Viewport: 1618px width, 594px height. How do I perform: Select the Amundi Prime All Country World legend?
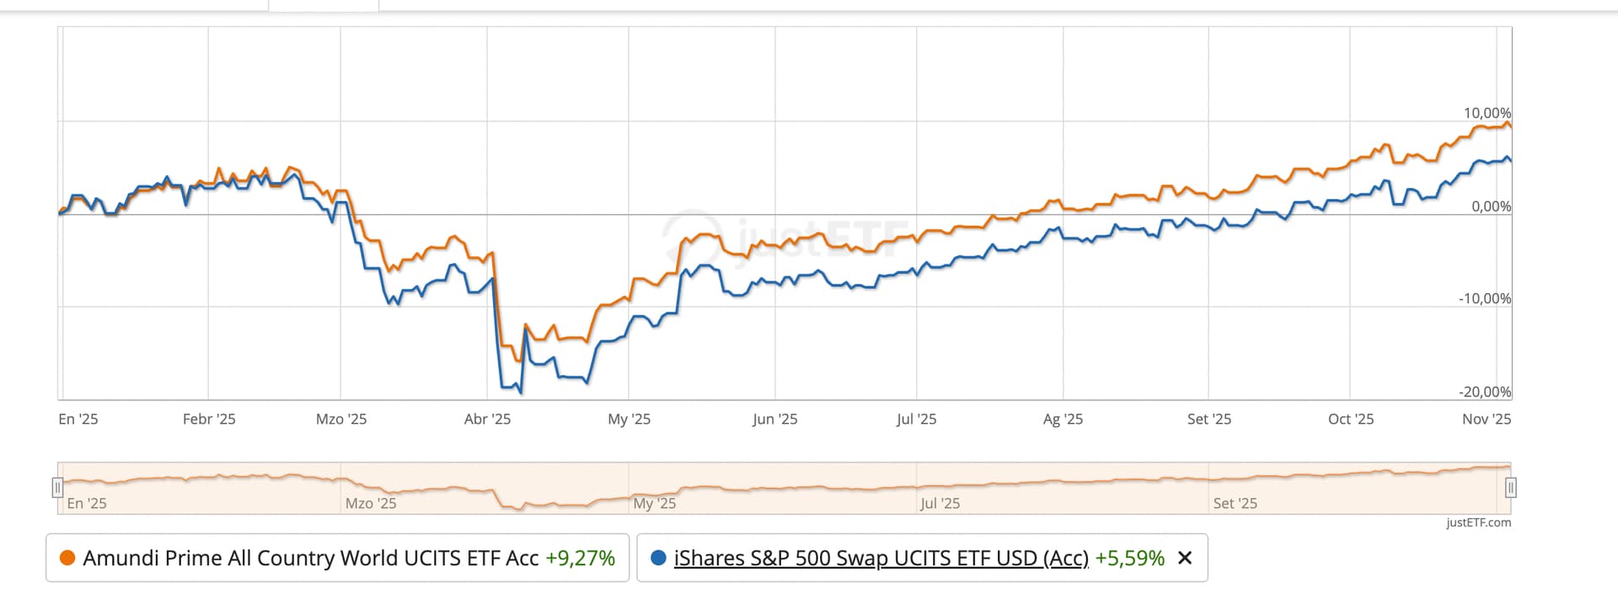[x=310, y=558]
